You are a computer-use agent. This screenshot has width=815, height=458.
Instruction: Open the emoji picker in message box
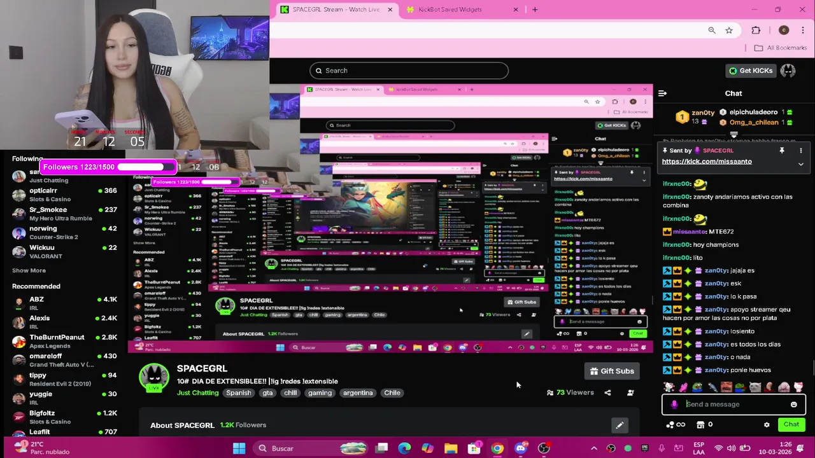(x=793, y=405)
